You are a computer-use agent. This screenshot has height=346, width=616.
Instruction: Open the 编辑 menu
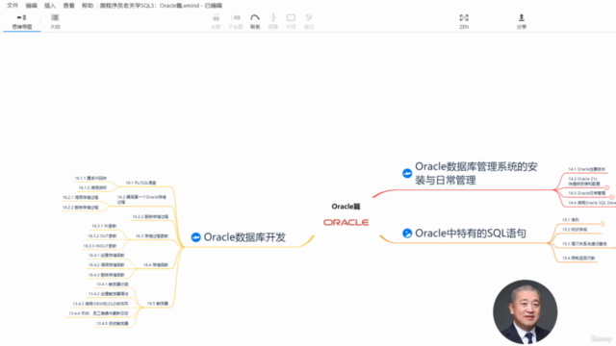[x=31, y=6]
